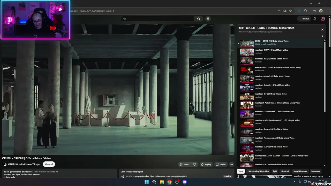331x186 pixels.
Task: Open the OBS icon in the taskbar
Action: click(x=177, y=182)
